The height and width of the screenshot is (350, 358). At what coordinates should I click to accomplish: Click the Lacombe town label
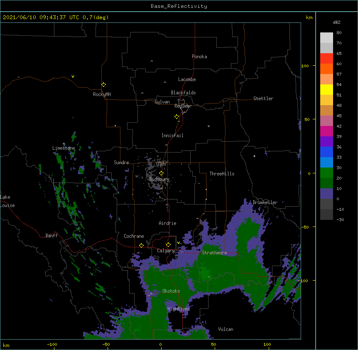187,79
